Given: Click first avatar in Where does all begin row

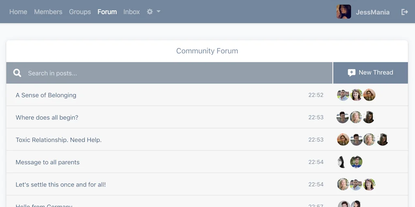Looking at the screenshot, I should click(342, 117).
